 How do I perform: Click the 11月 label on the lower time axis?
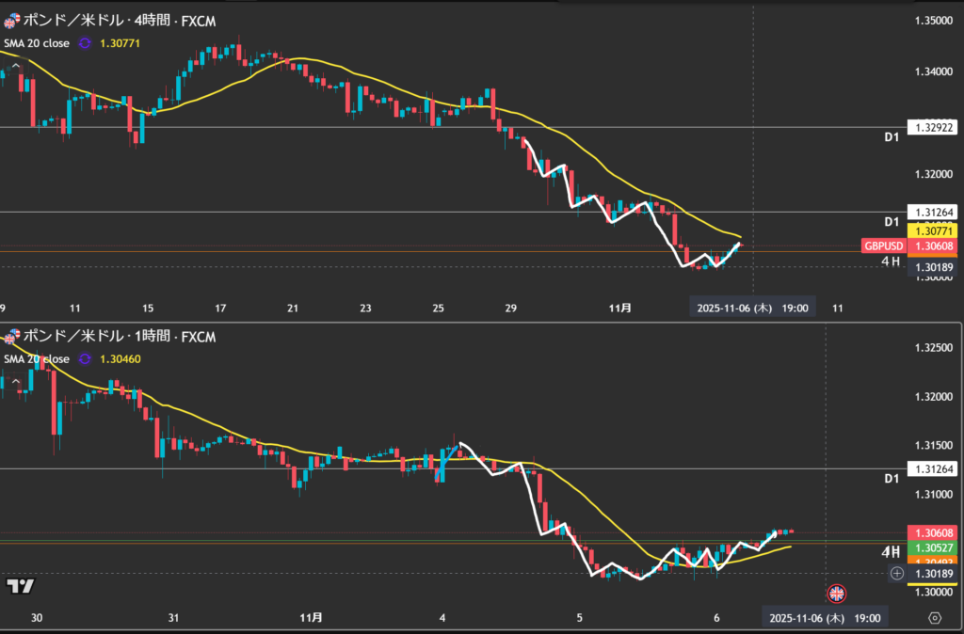tap(311, 618)
